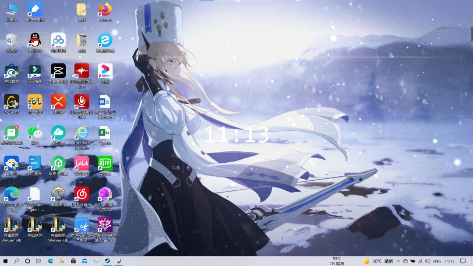The height and width of the screenshot is (266, 473).
Task: Launch XMind from the desktop
Action: point(58,104)
